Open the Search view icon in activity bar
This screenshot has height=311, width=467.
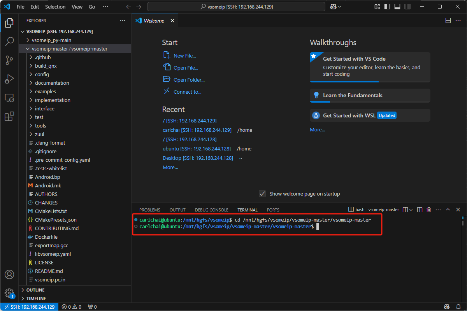pyautogui.click(x=9, y=42)
